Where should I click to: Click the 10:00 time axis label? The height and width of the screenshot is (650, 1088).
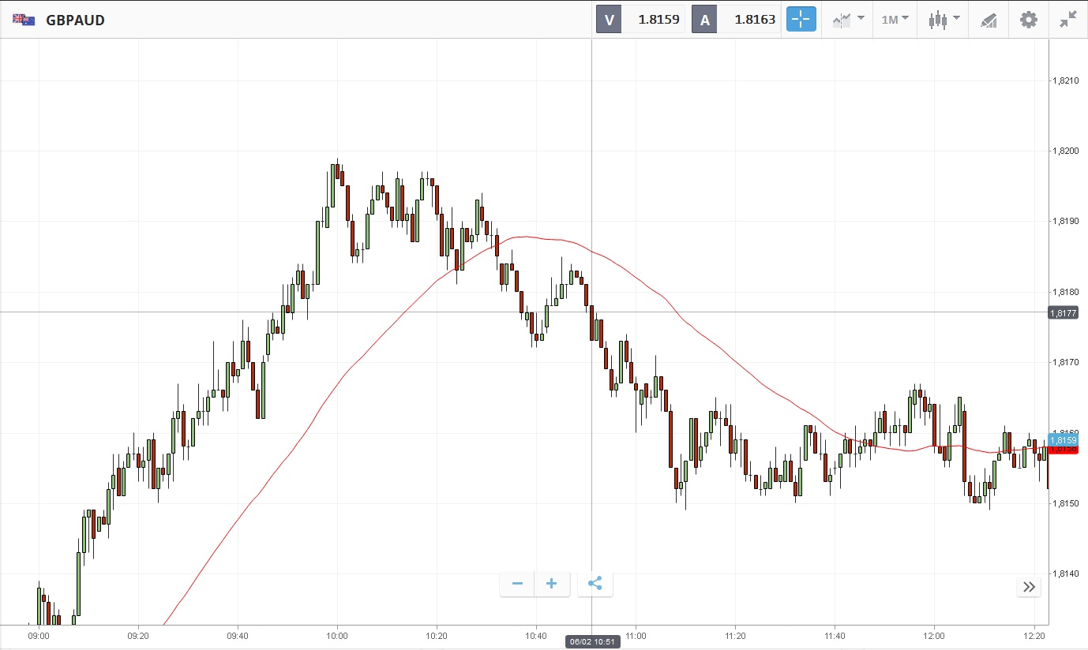click(x=337, y=635)
